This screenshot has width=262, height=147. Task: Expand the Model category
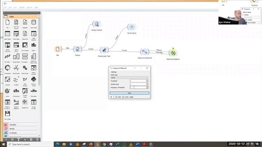pos(21,129)
